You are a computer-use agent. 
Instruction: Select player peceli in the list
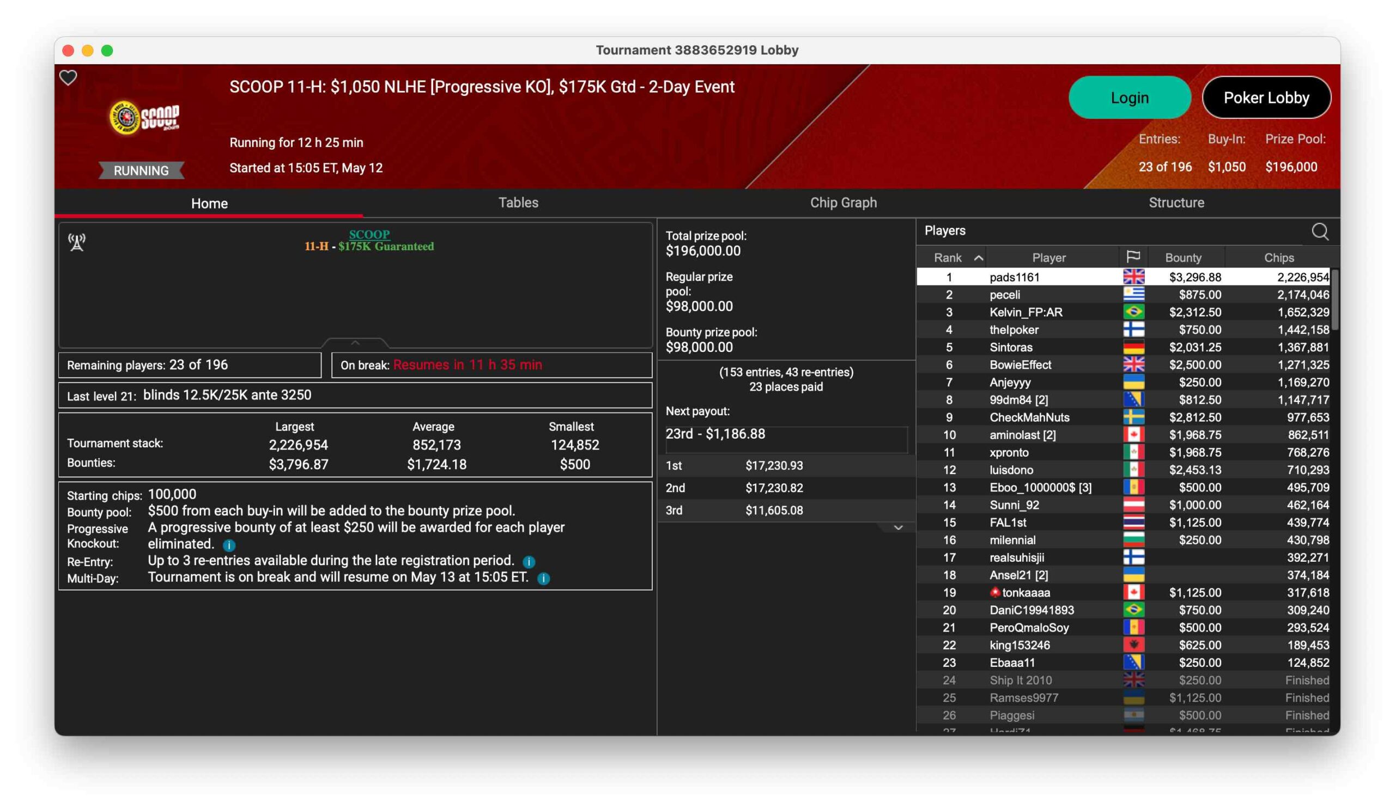1004,294
